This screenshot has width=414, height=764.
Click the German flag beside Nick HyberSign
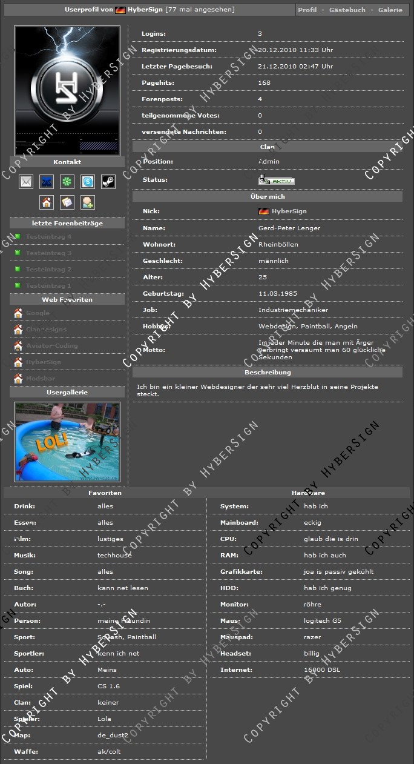(263, 211)
